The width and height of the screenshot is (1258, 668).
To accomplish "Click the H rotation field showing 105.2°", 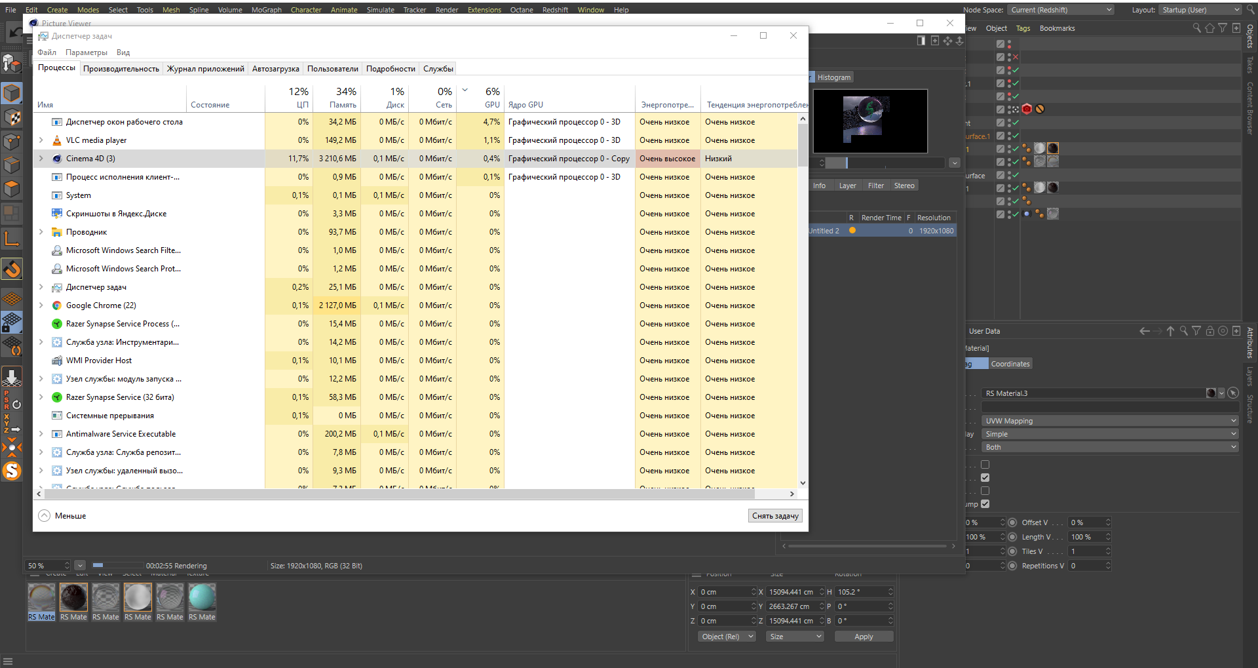I will coord(865,592).
